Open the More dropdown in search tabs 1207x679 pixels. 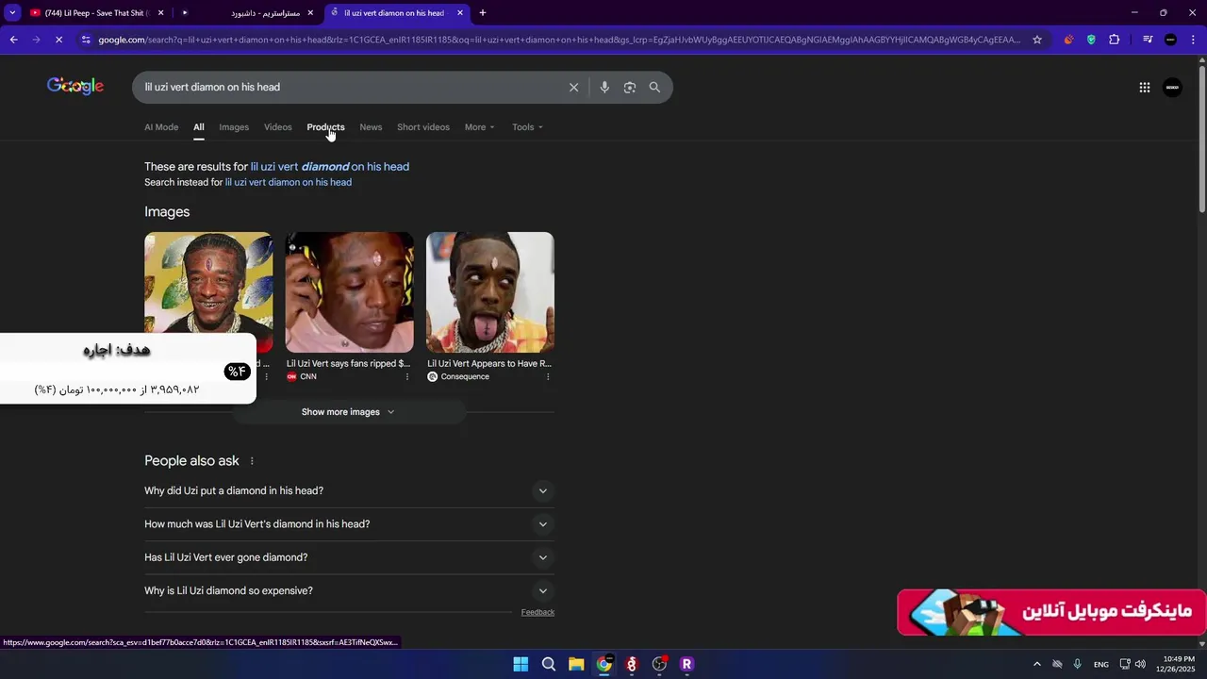[479, 127]
